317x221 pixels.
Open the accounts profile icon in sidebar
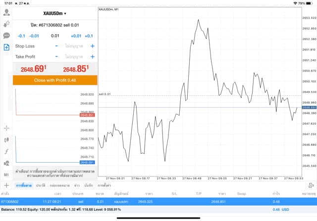6,12
